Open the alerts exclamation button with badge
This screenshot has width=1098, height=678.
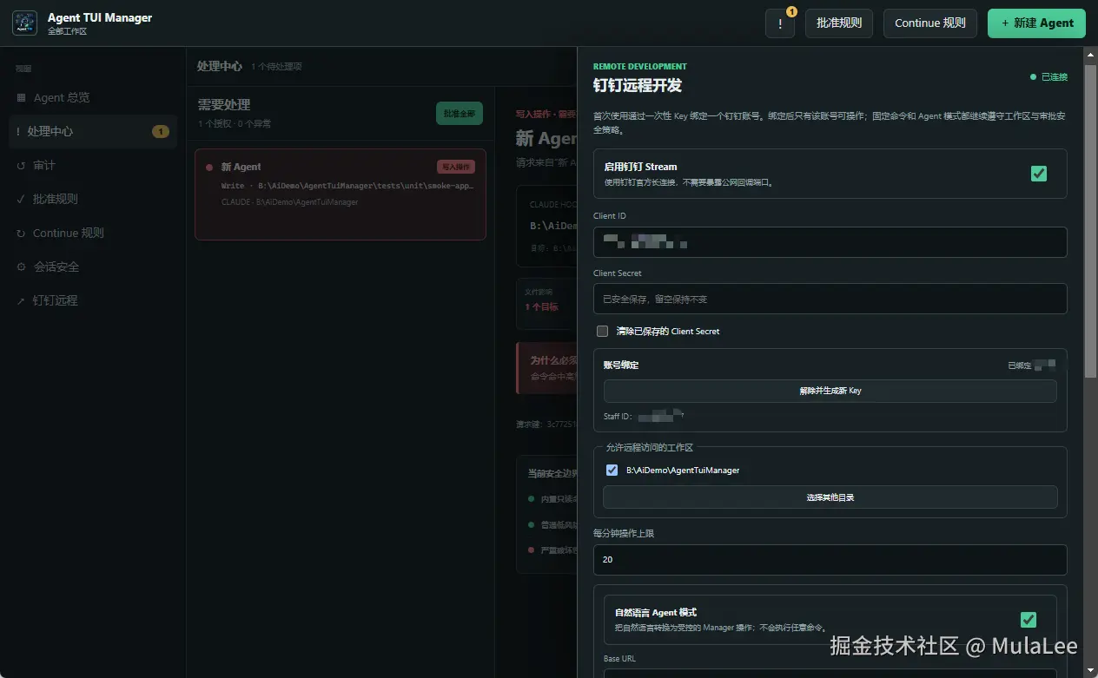(x=780, y=23)
